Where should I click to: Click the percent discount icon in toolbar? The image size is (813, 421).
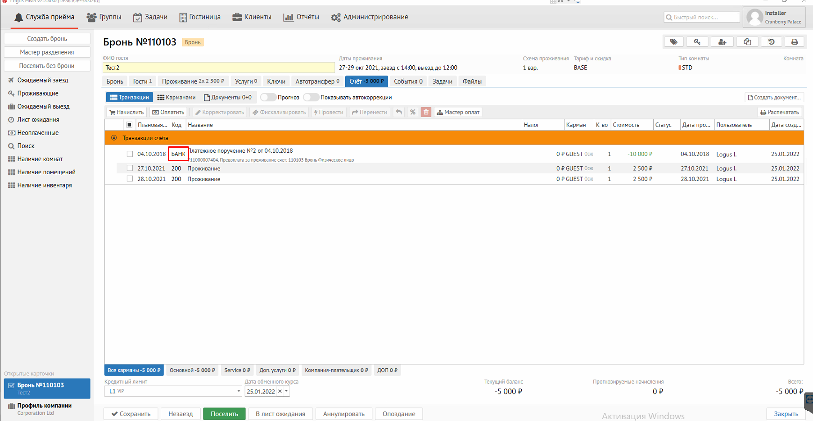click(x=412, y=112)
